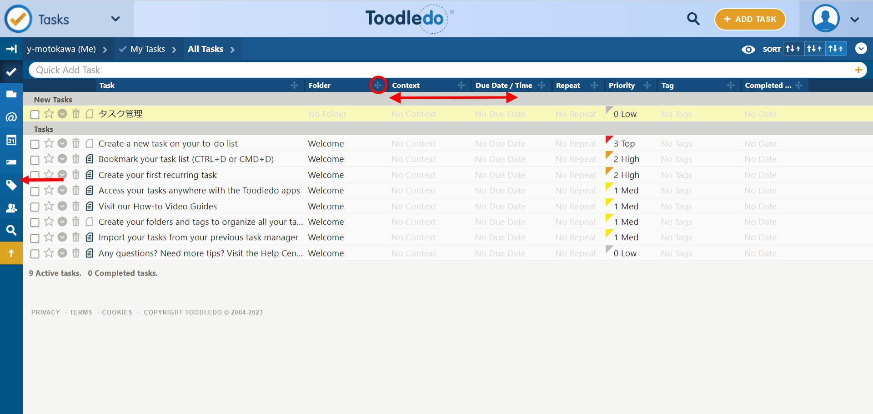The image size is (873, 414).
Task: Open the round arrow menu for 'Visit our How-to Video Guides'
Action: tap(62, 206)
